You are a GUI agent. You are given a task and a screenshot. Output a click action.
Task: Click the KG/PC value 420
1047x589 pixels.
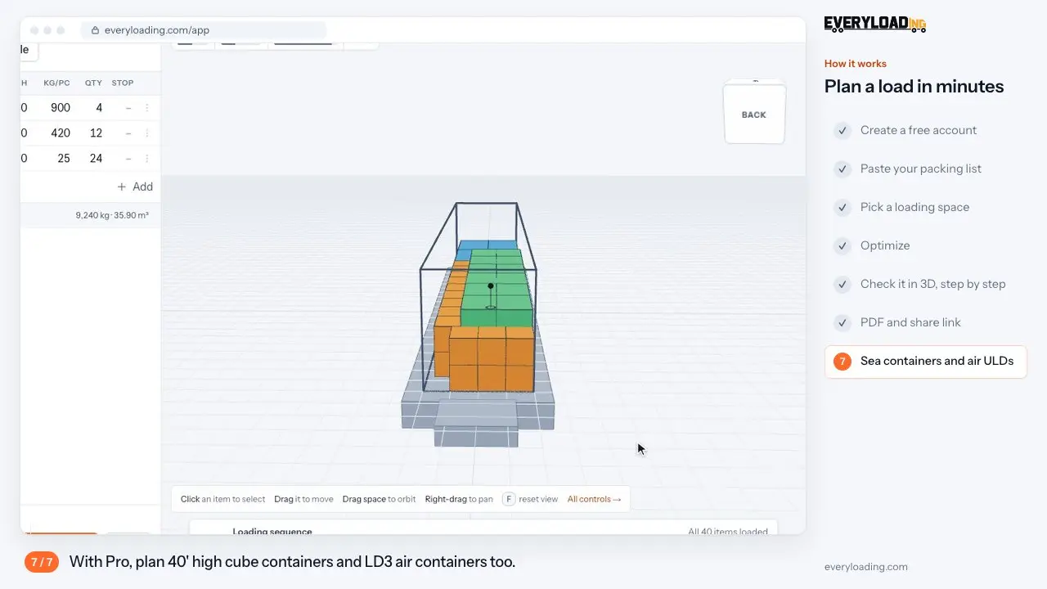(61, 133)
